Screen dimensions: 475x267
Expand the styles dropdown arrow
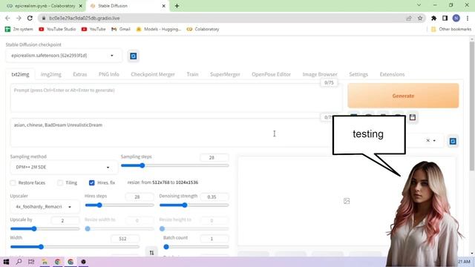coord(434,141)
